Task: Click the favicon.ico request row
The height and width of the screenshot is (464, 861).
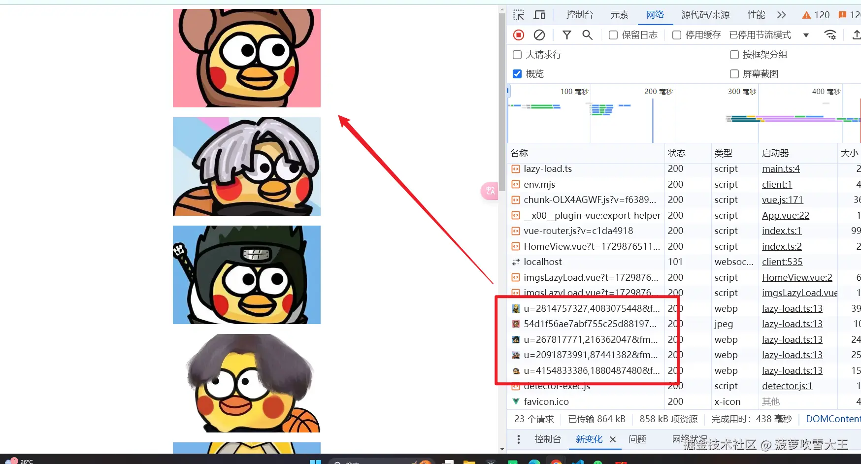Action: click(547, 401)
